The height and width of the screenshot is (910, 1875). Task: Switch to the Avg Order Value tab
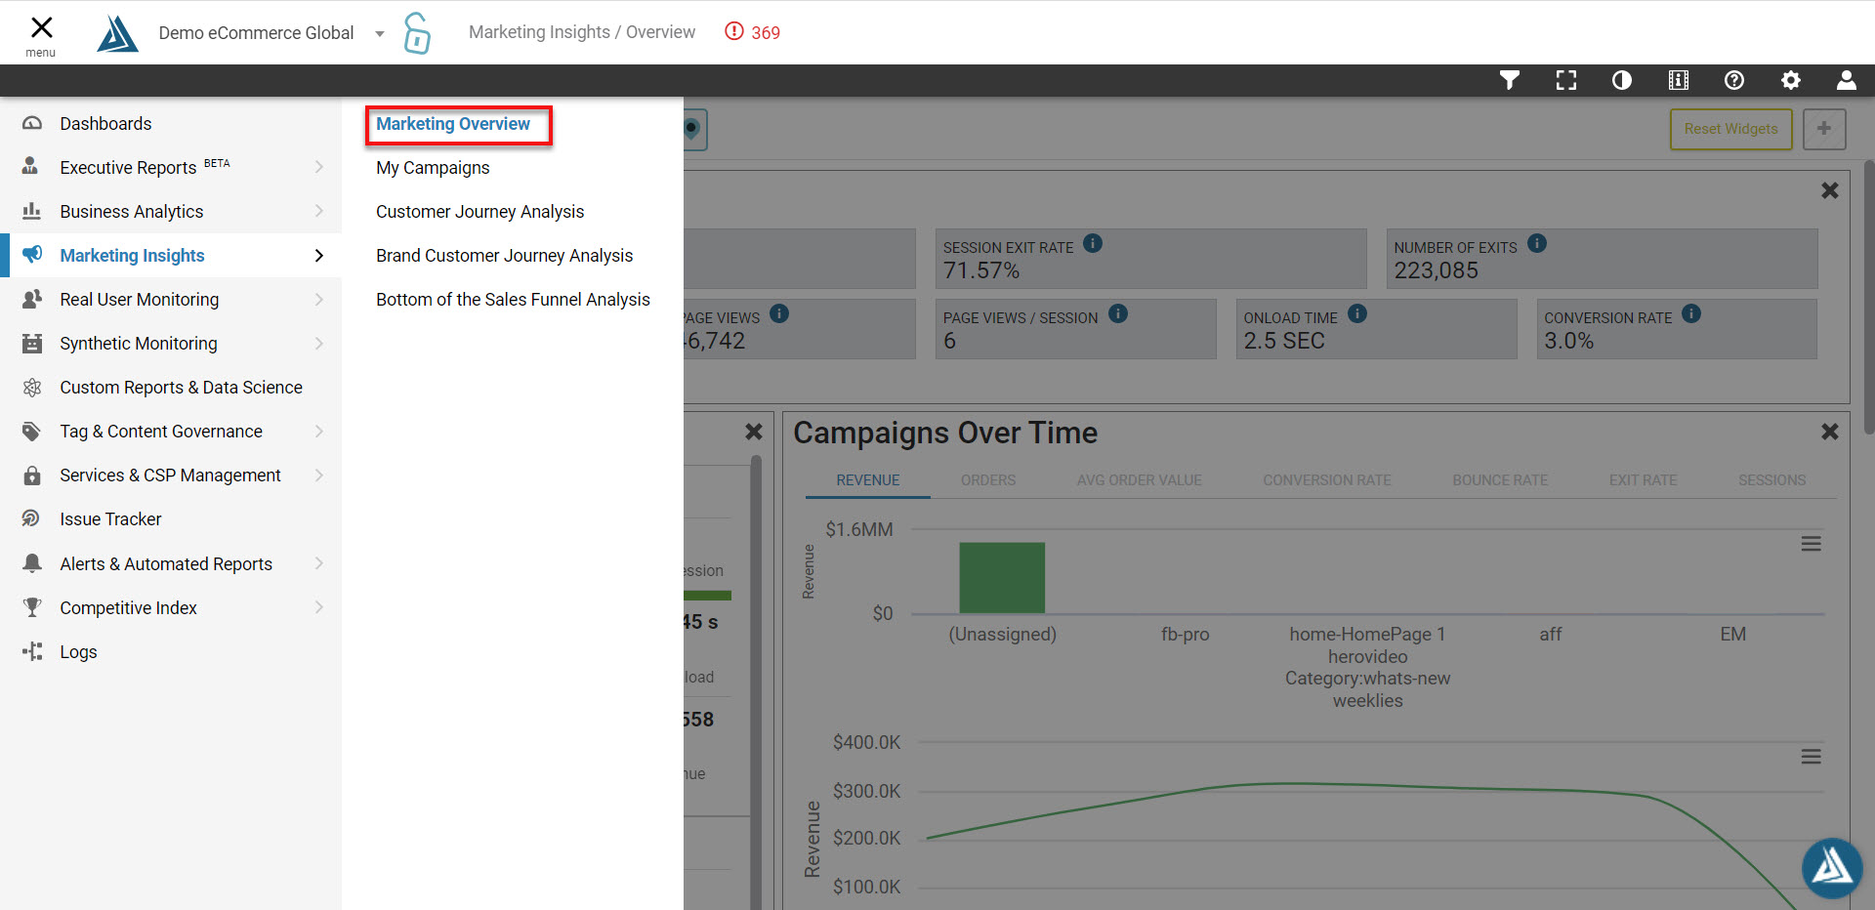pos(1140,480)
